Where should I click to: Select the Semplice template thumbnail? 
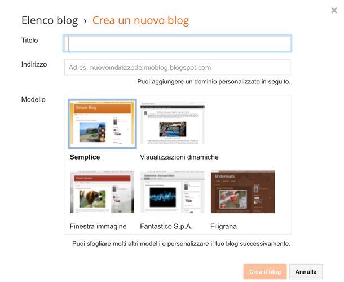(x=102, y=124)
